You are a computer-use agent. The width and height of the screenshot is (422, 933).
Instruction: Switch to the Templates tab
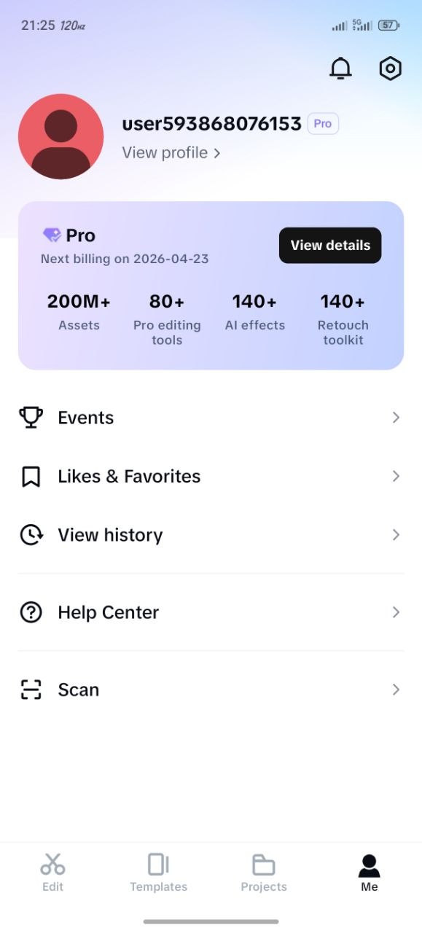pos(158,873)
